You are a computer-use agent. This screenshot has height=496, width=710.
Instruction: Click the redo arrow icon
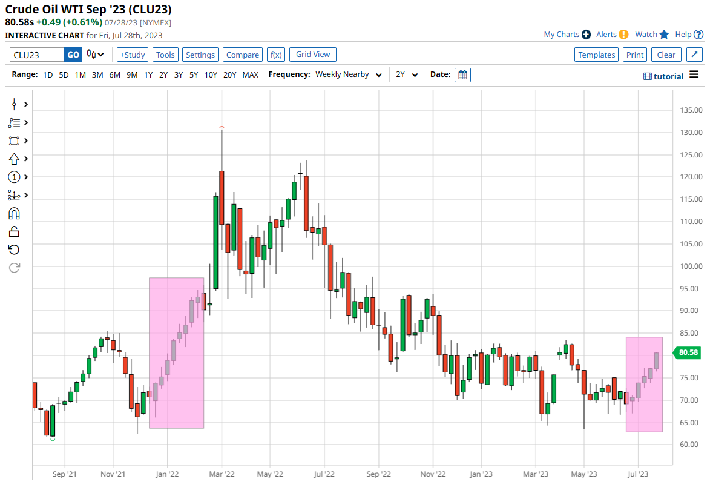[x=14, y=268]
